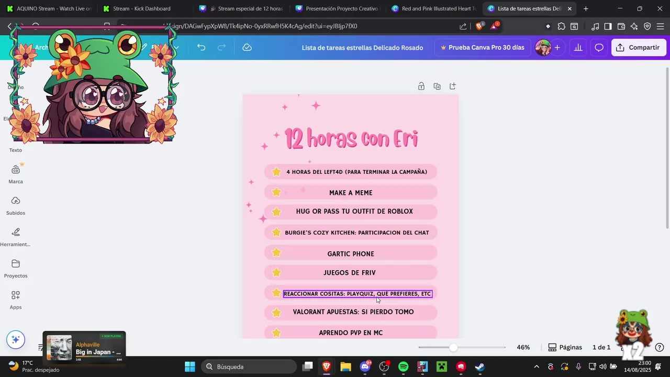Open the 46% zoom level dropdown
The width and height of the screenshot is (670, 377).
(523, 347)
